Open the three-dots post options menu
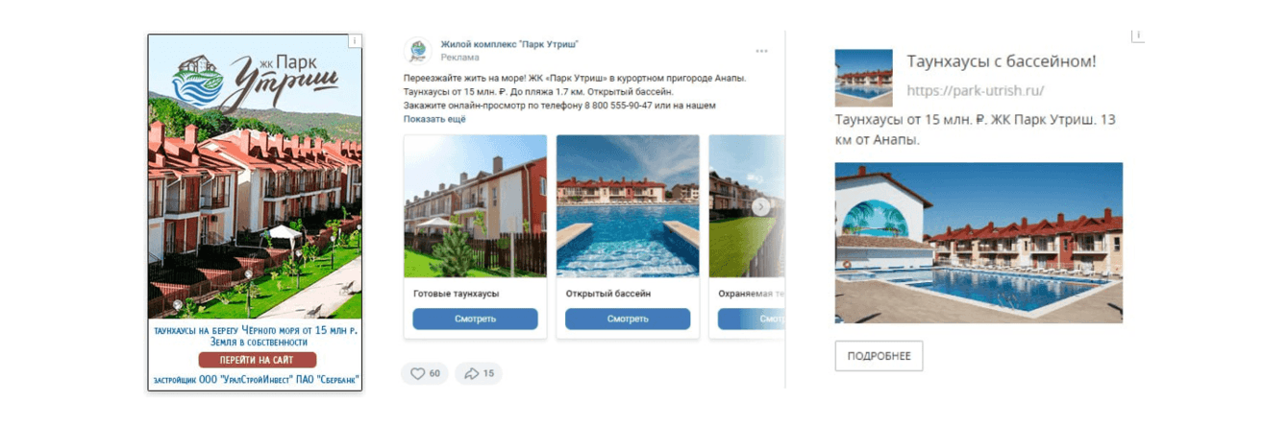The image size is (1288, 426). click(761, 51)
